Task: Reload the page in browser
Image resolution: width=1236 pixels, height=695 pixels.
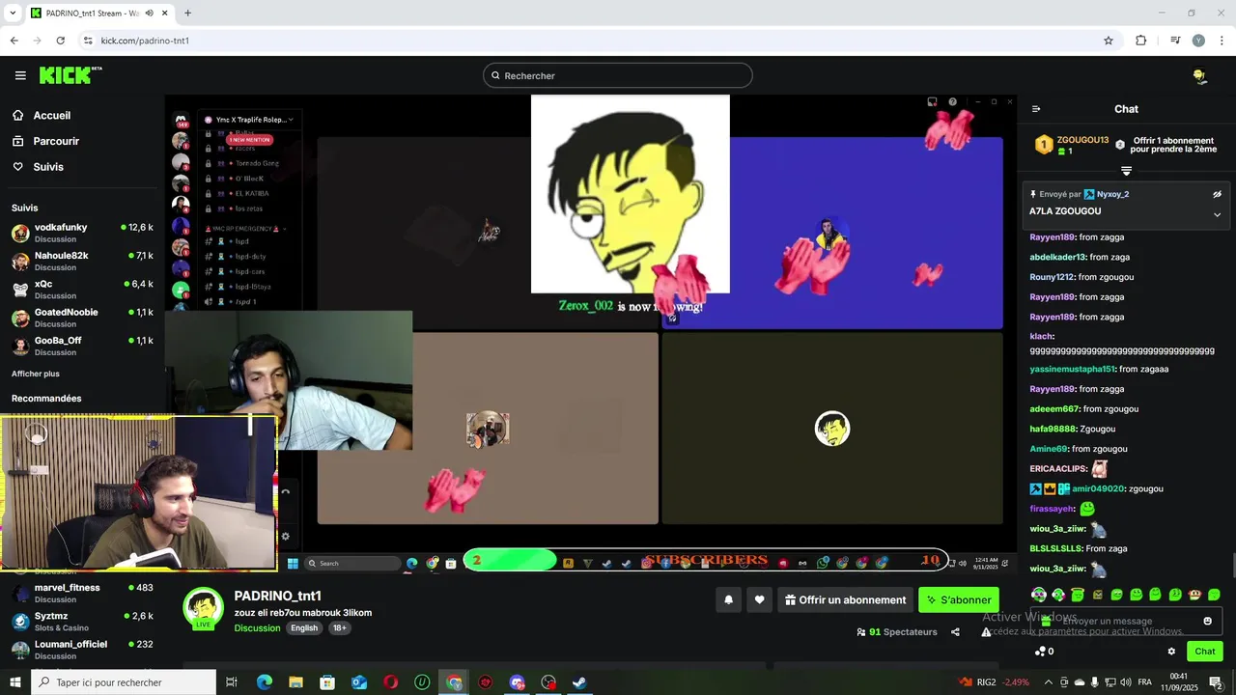Action: [x=61, y=41]
